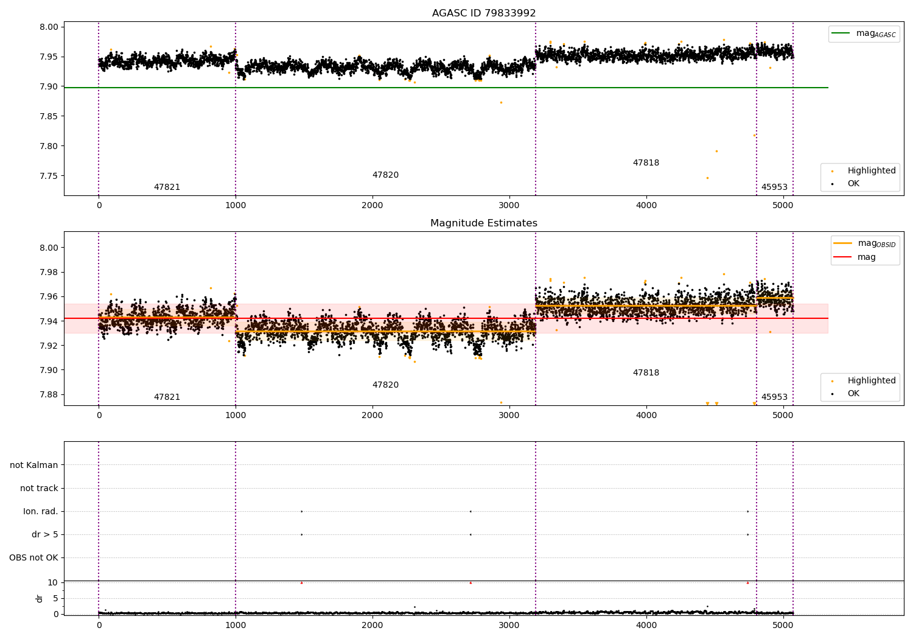The height and width of the screenshot is (639, 913).
Task: Click 'OK' legend entry in Magnitude Estimates plot
Action: [853, 393]
